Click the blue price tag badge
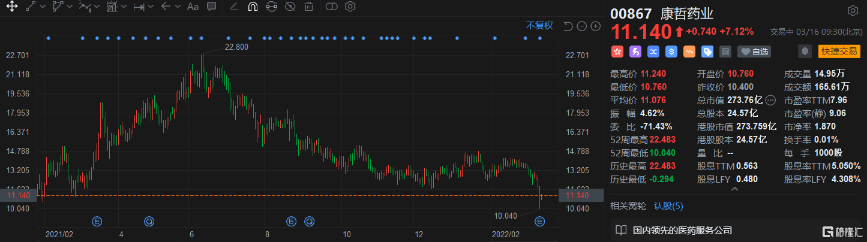 coord(707,52)
